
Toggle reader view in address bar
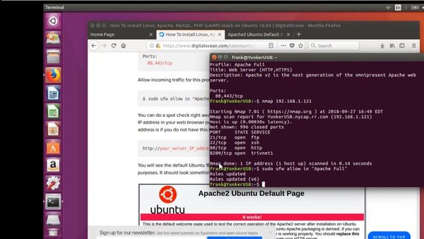click(x=271, y=46)
